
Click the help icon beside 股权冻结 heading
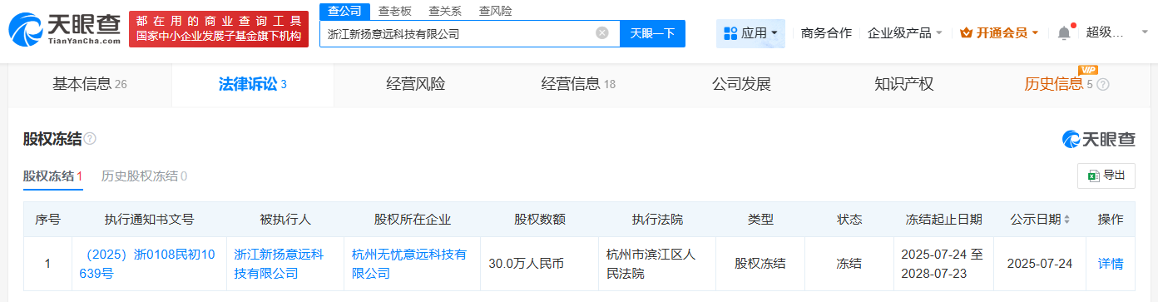(90, 139)
